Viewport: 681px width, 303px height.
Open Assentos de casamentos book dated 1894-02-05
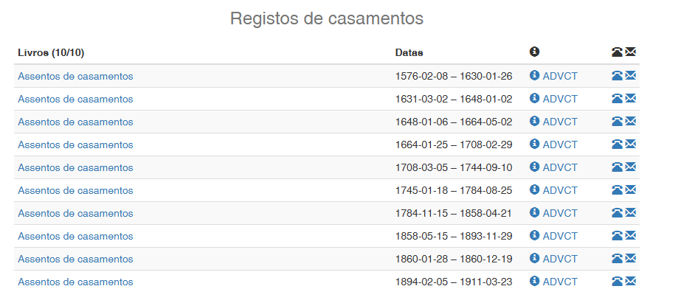pyautogui.click(x=75, y=282)
